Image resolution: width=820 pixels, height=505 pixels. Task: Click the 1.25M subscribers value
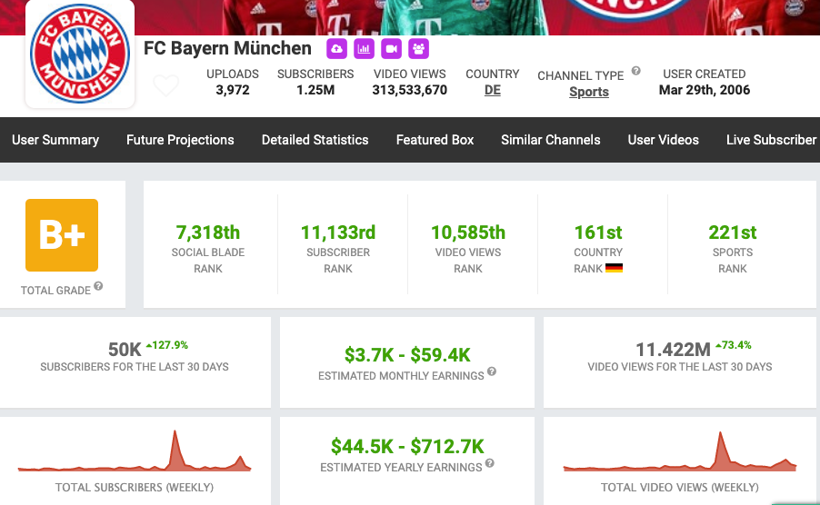(315, 90)
